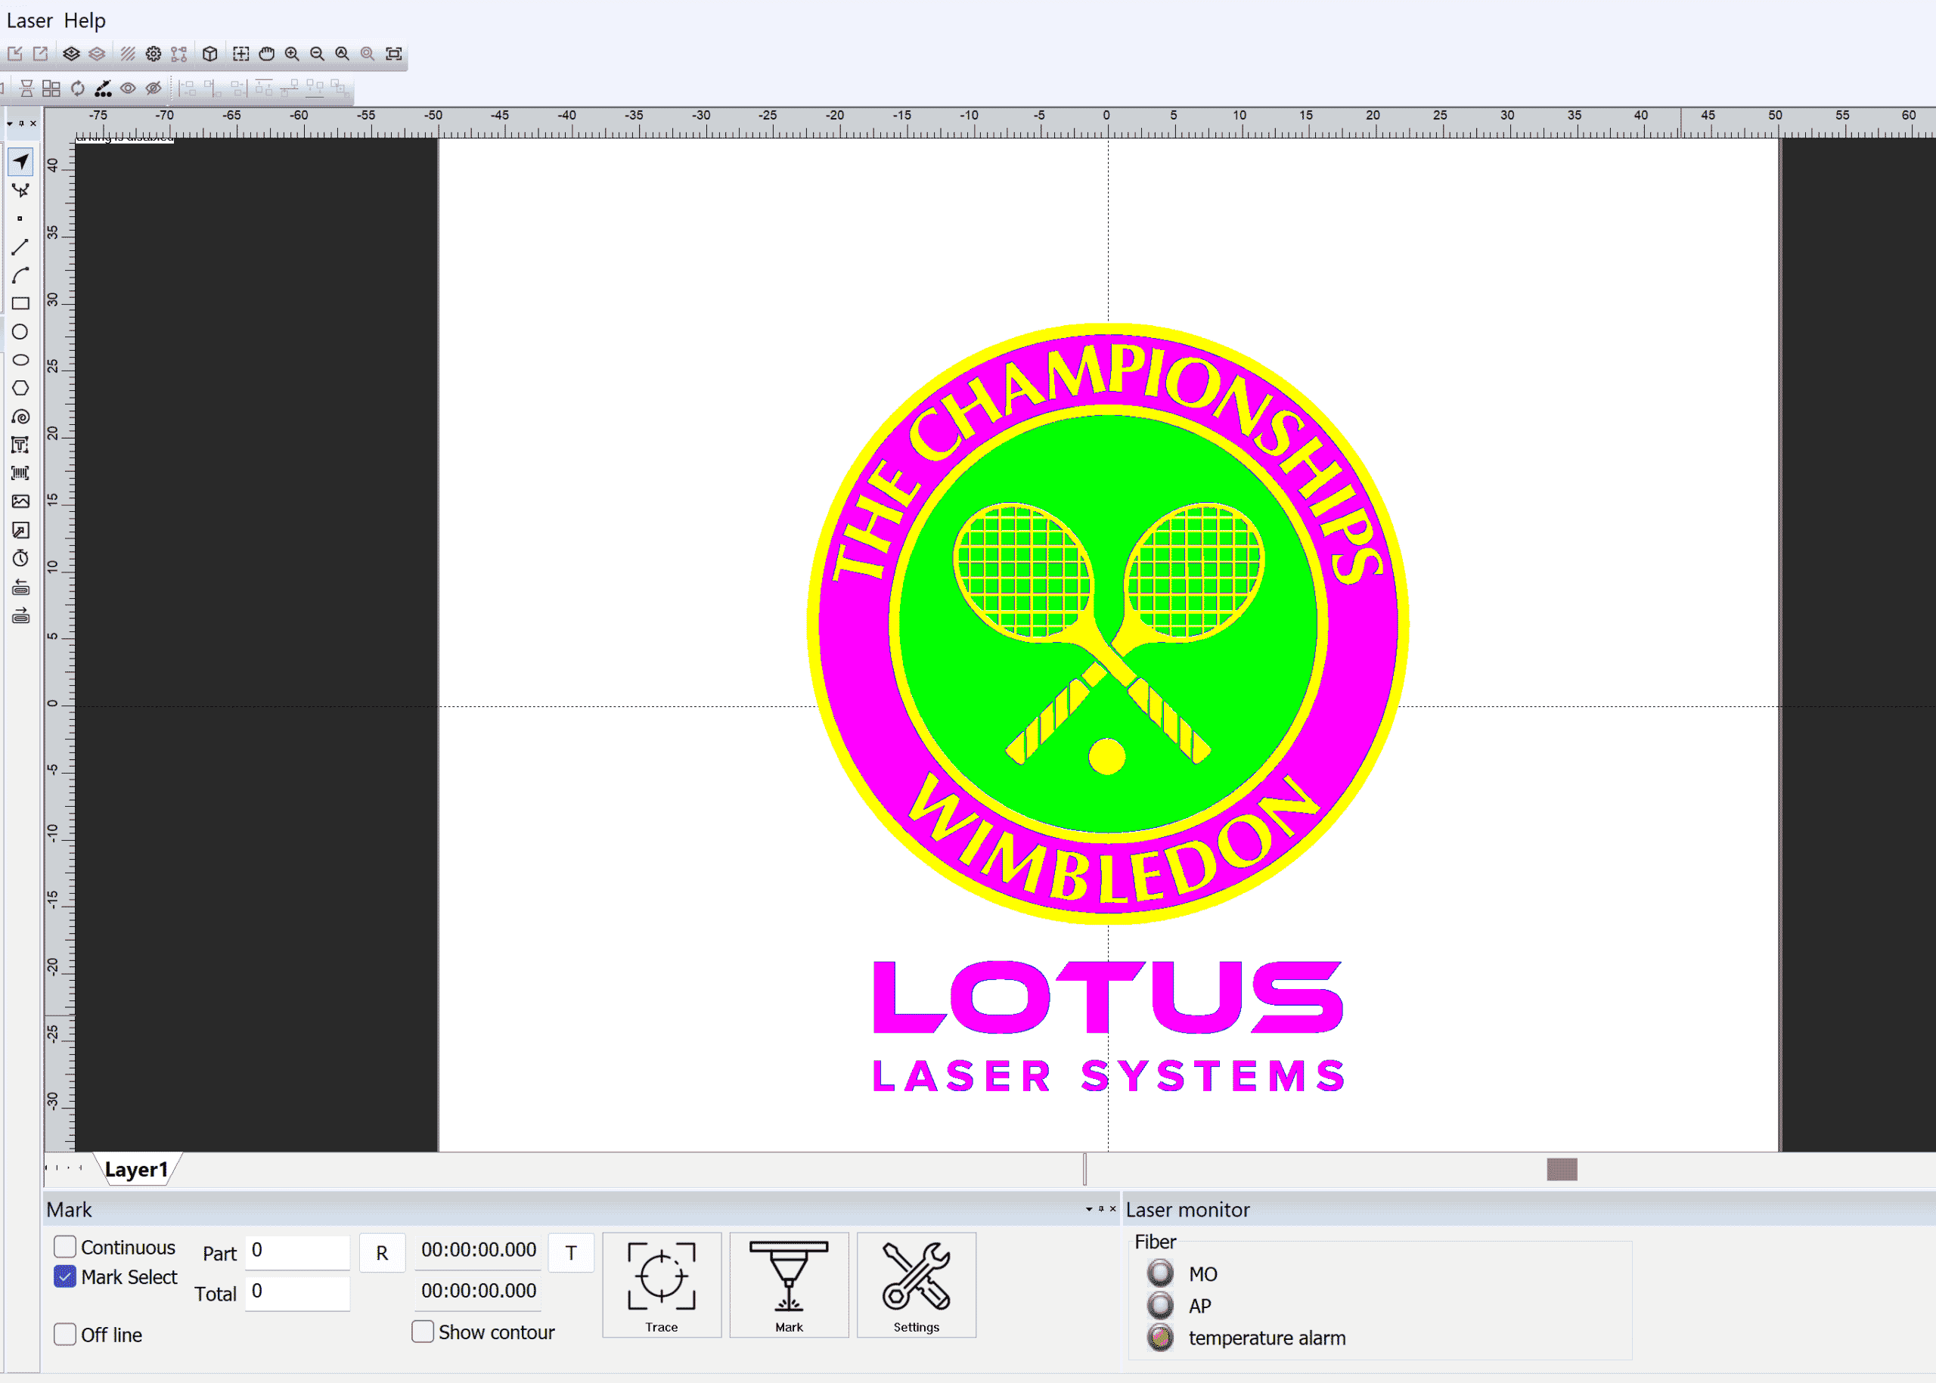Switch to the Layer1 tab
The image size is (1936, 1383).
click(x=138, y=1169)
